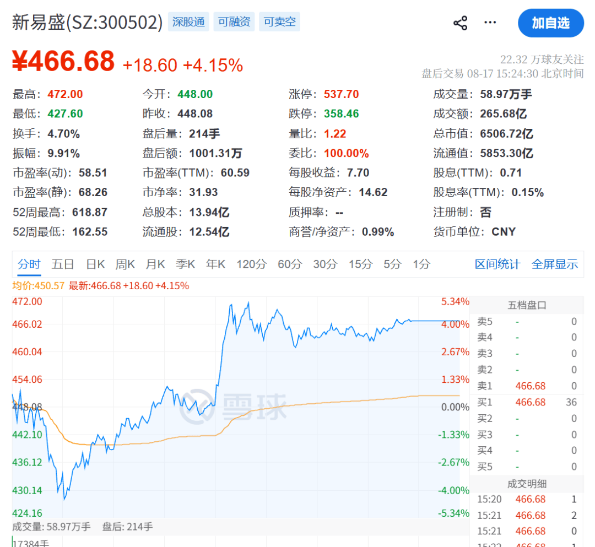Click the 15:20 trade detail row
This screenshot has width=595, height=547.
tap(527, 499)
